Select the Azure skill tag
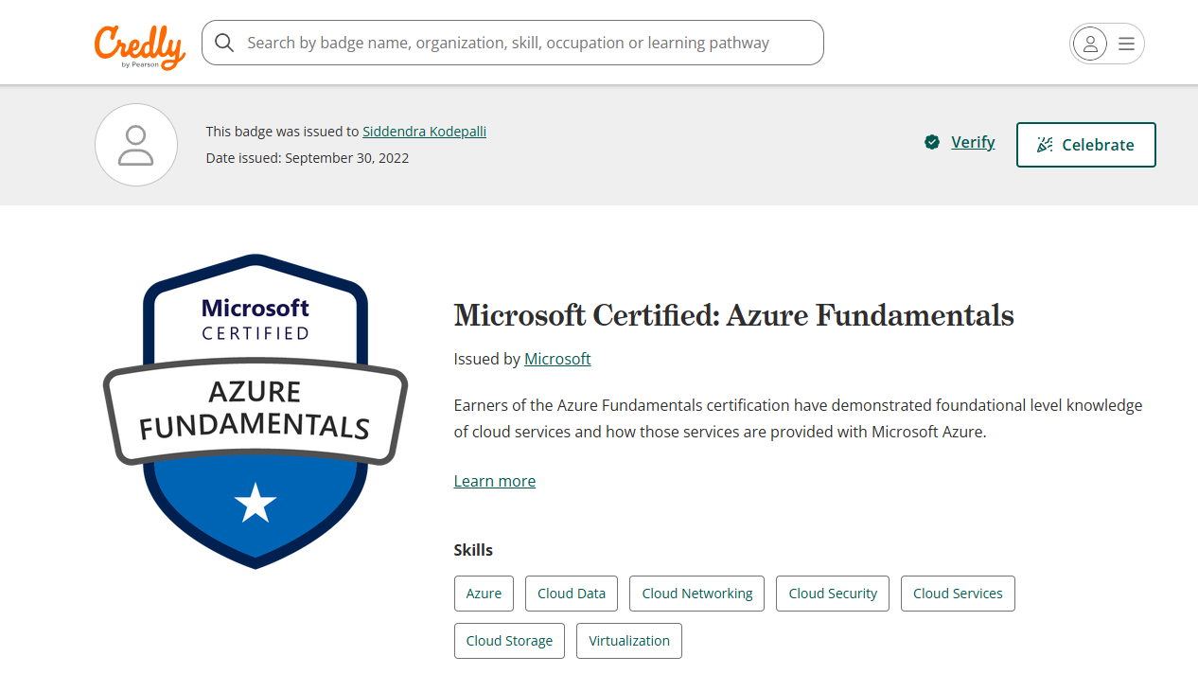 point(484,594)
